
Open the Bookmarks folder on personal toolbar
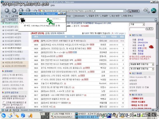coord(79,16)
